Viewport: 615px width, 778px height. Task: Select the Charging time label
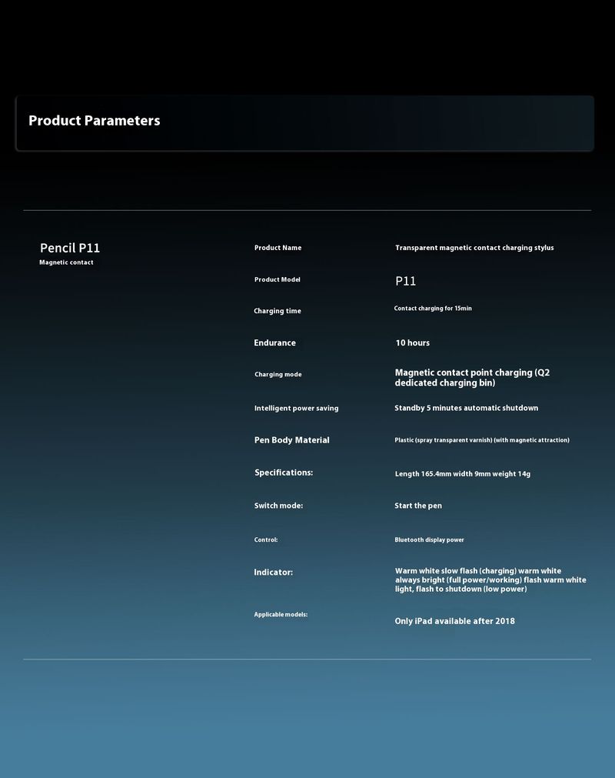(x=278, y=311)
